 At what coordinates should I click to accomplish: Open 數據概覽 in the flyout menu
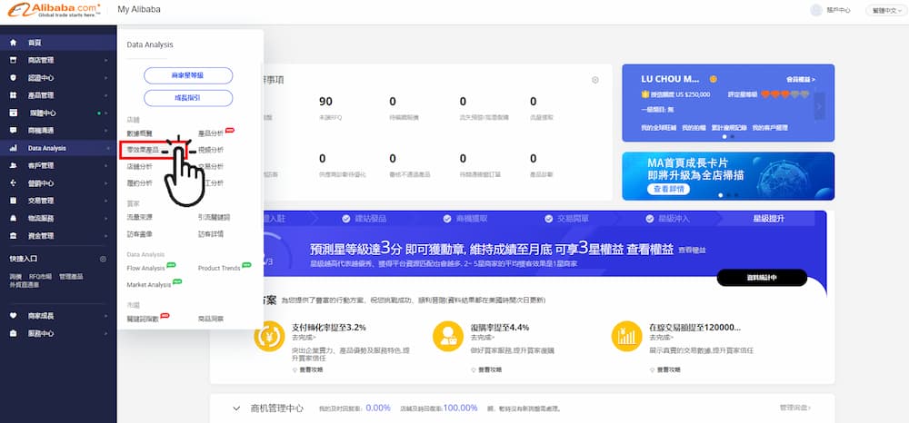coord(139,133)
